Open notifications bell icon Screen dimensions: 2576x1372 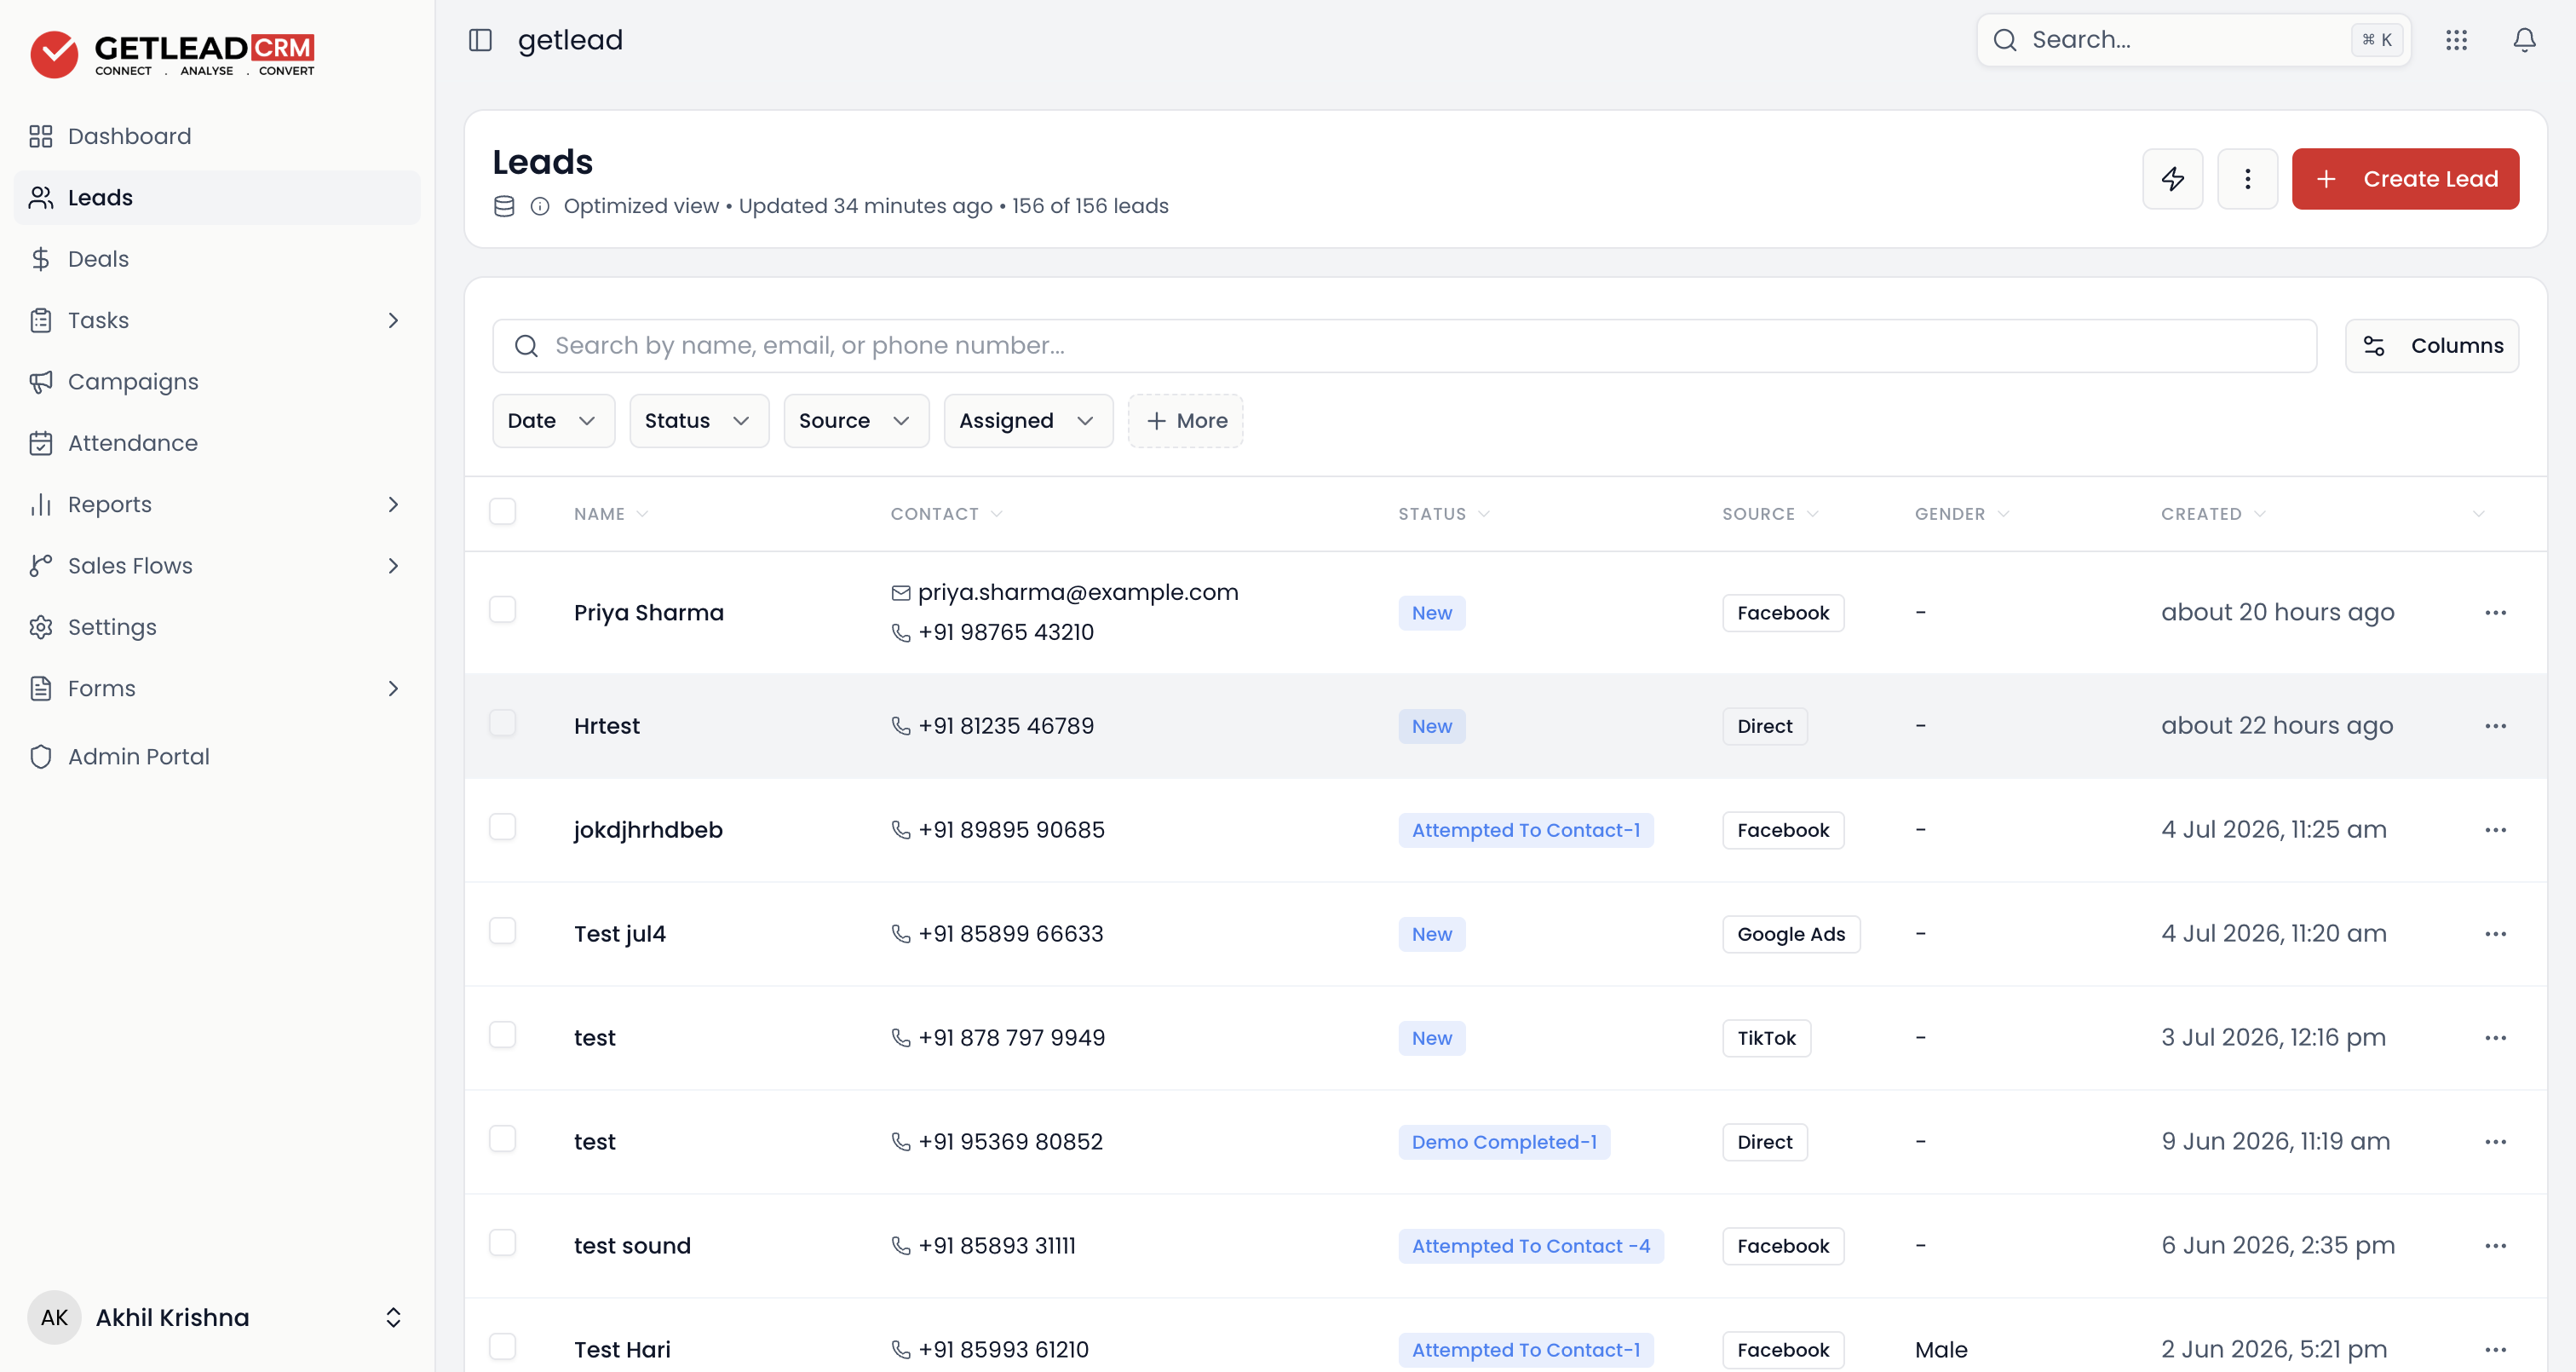tap(2524, 40)
